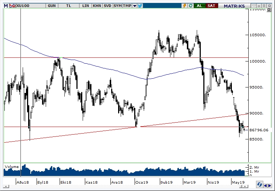This screenshot has height=191, width=275.
Task: Open the chart type icon beside XU100
Action: pyautogui.click(x=12, y=5)
